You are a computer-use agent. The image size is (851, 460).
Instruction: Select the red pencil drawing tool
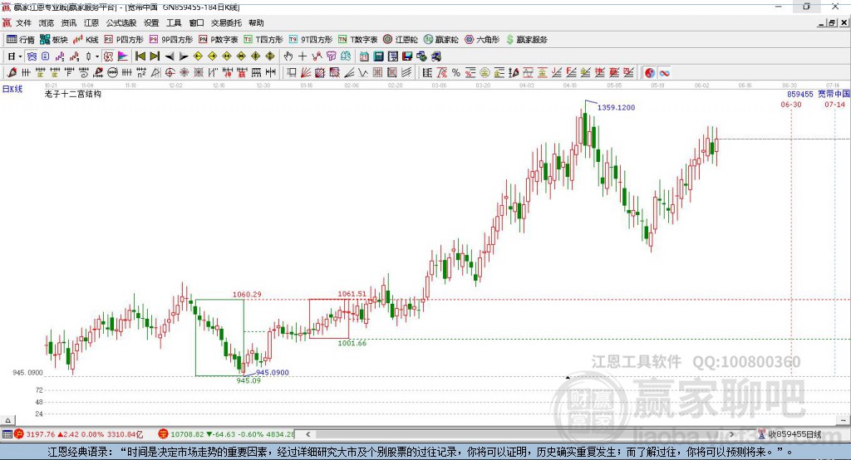[x=12, y=72]
